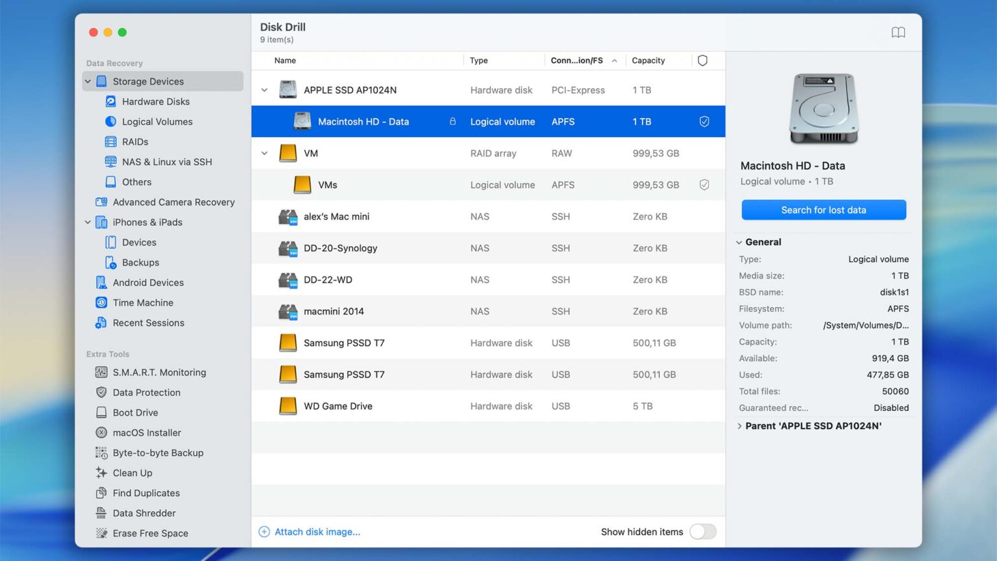Select the Data Shredder tool

tap(143, 513)
